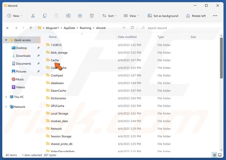Select the blob_storage folder icon
226x160 pixels.
[48, 52]
